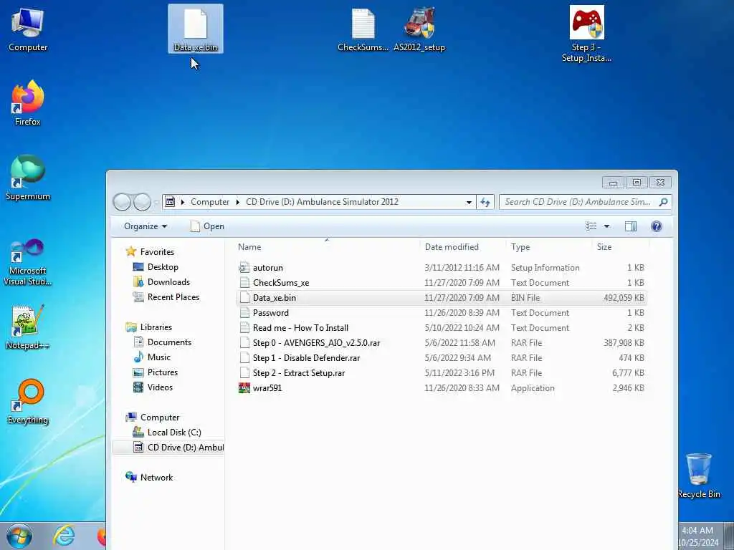Image resolution: width=734 pixels, height=550 pixels.
Task: Select Step 2 - Extract Setup.rar
Action: [442, 372]
